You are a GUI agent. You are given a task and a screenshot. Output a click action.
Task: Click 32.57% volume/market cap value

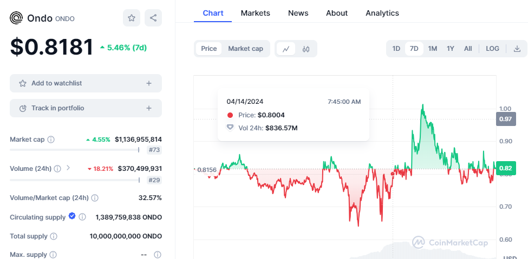[150, 198]
